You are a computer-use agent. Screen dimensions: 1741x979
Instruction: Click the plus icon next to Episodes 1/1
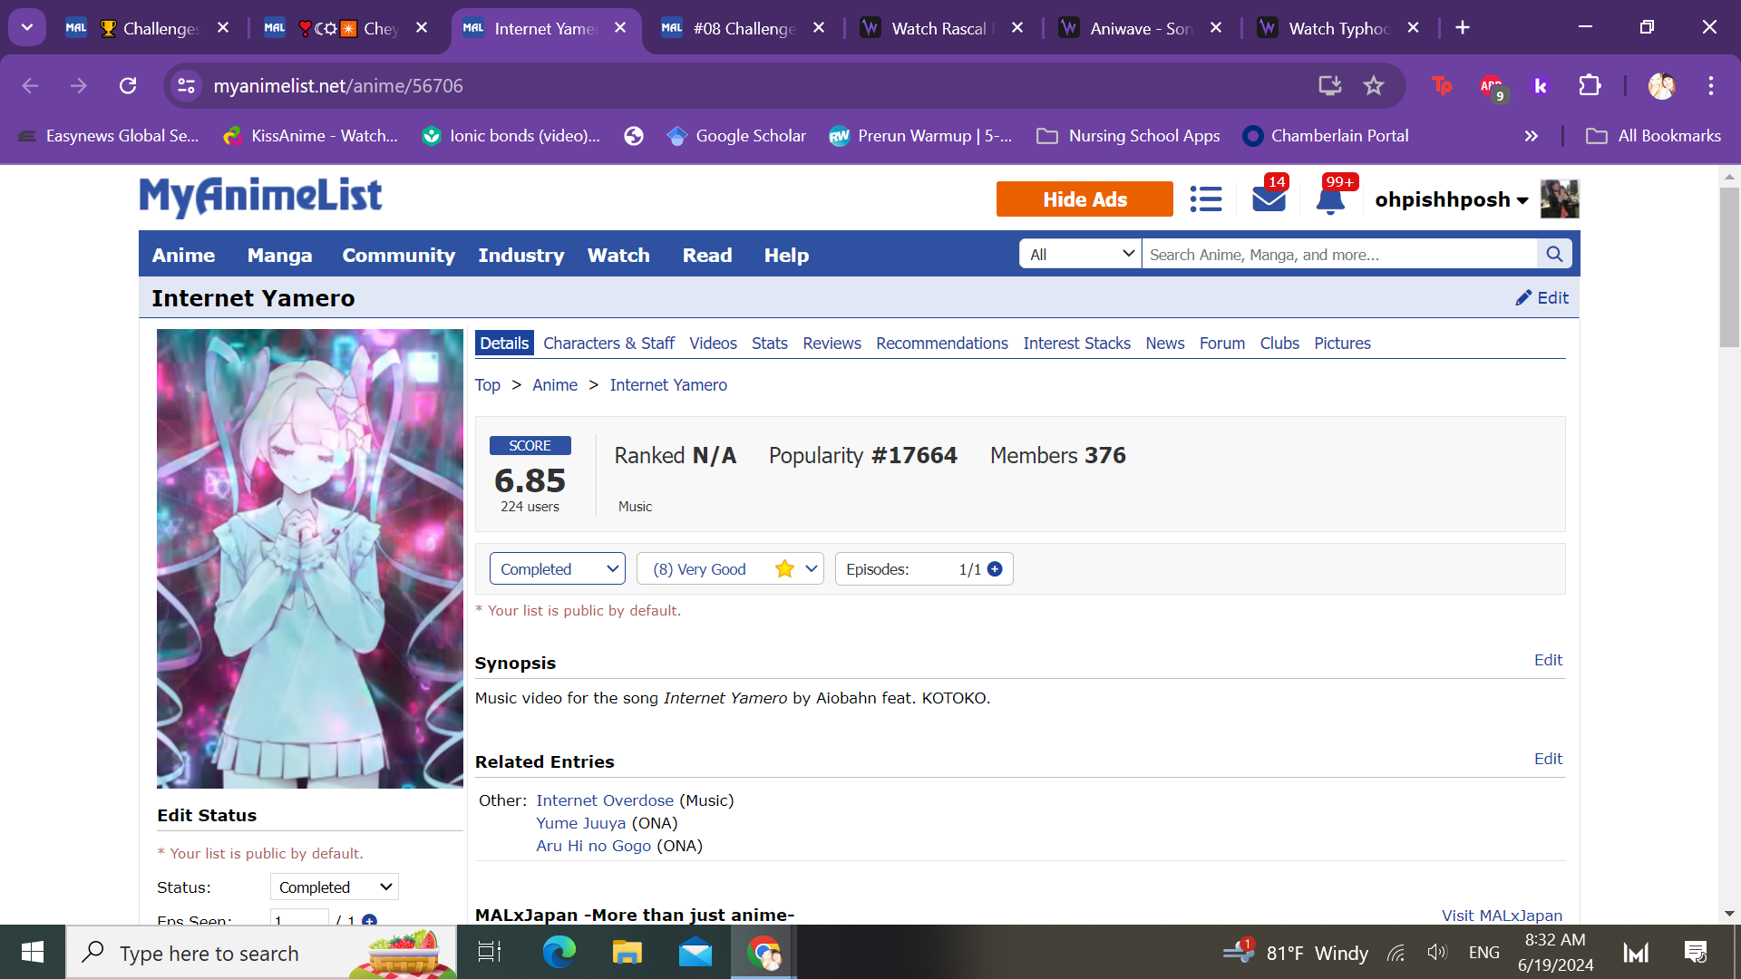click(x=995, y=569)
